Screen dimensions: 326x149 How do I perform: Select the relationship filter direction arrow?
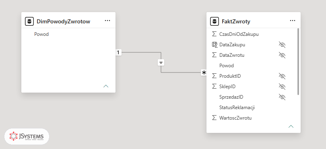pos(161,62)
